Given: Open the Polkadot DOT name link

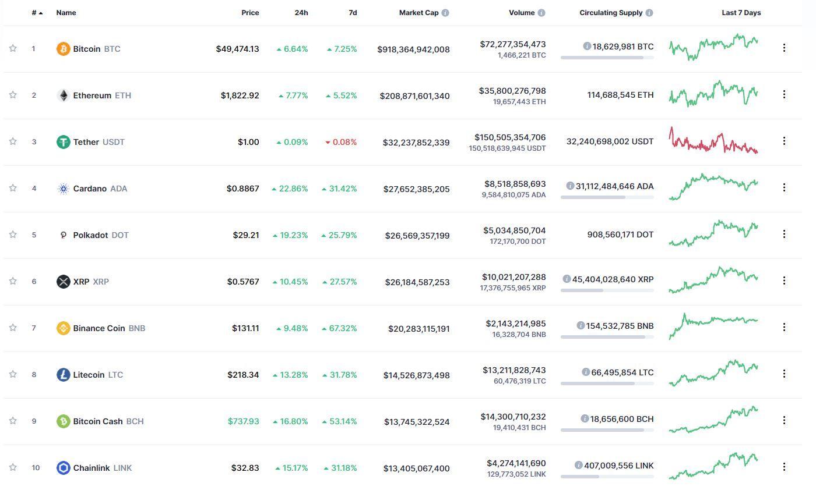Looking at the screenshot, I should click(101, 235).
